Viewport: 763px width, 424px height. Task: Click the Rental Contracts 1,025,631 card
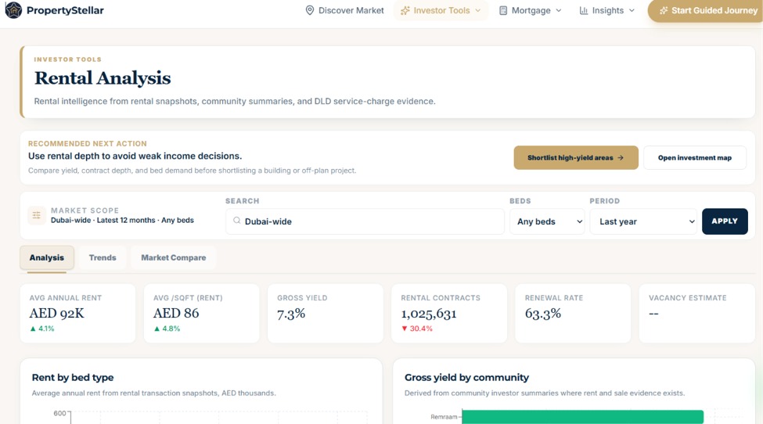coord(449,314)
